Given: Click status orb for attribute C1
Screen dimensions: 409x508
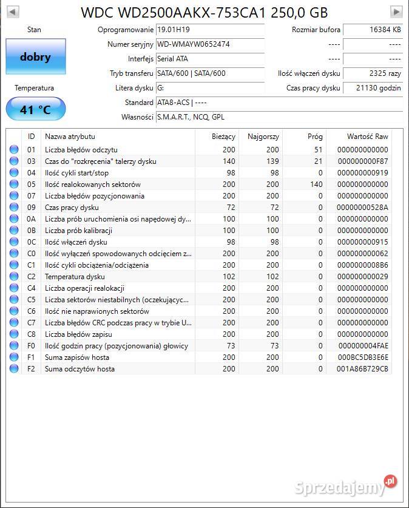Looking at the screenshot, I should (x=14, y=265).
